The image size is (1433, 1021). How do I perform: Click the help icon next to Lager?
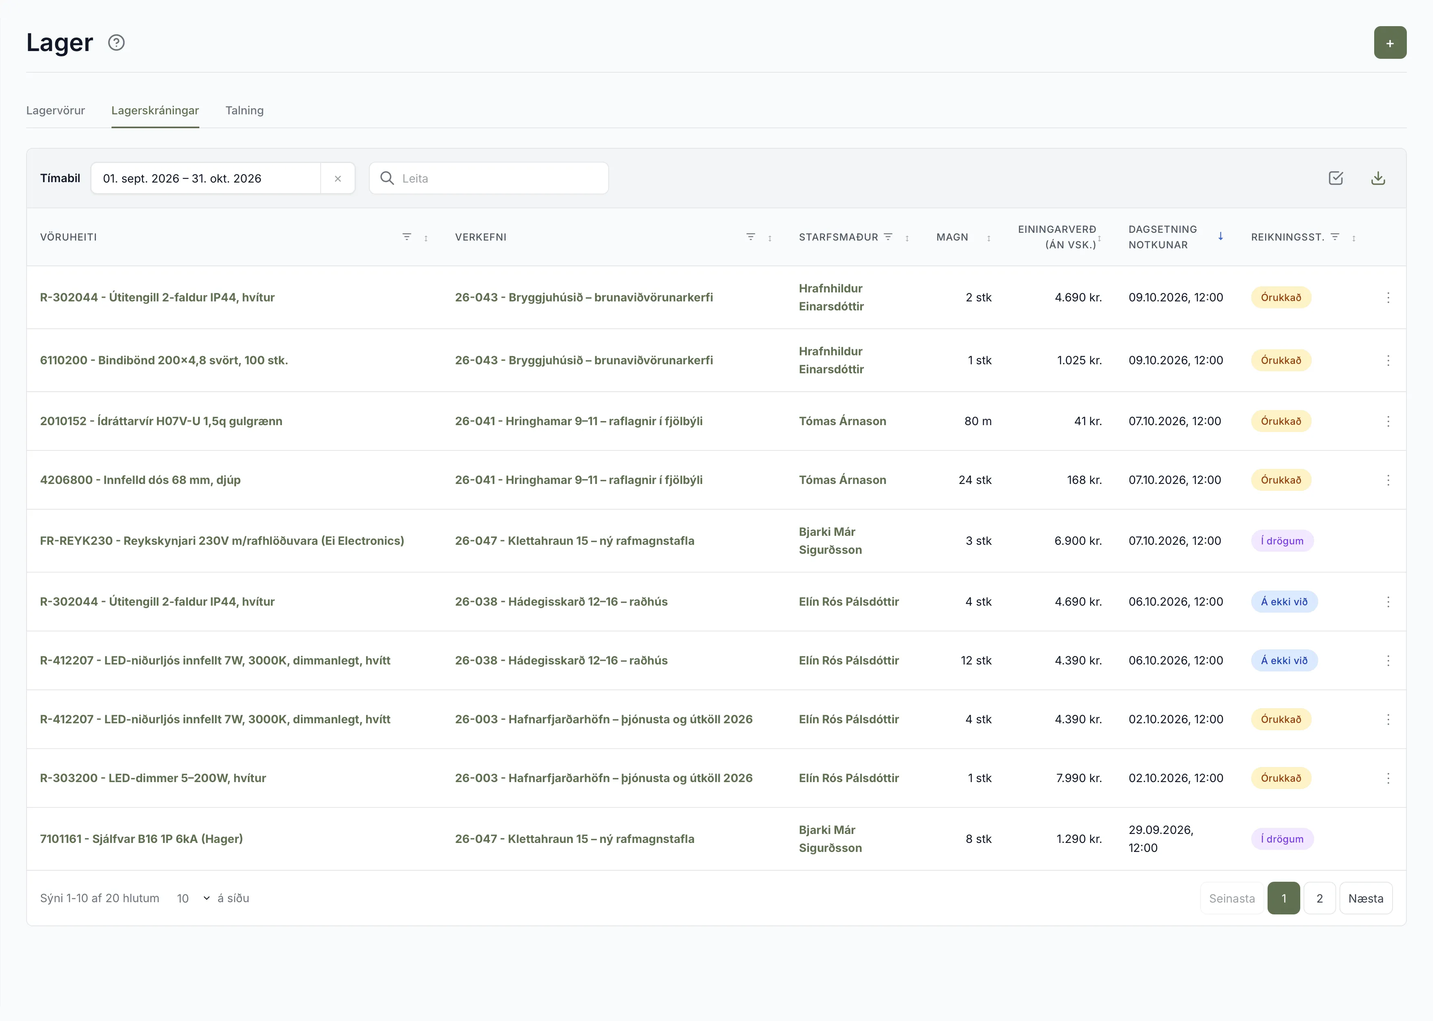[116, 43]
